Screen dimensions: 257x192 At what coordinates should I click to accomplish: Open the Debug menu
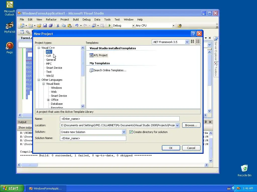pos(87,19)
